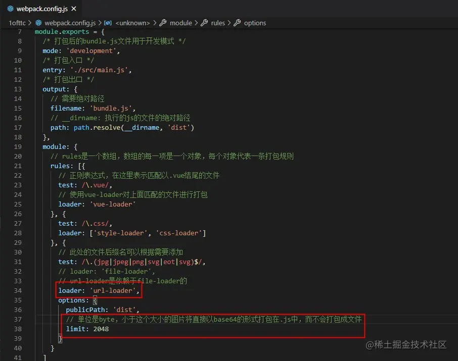Open the 1ofttc breadcrumb folder
This screenshot has width=458, height=361.
(x=17, y=23)
